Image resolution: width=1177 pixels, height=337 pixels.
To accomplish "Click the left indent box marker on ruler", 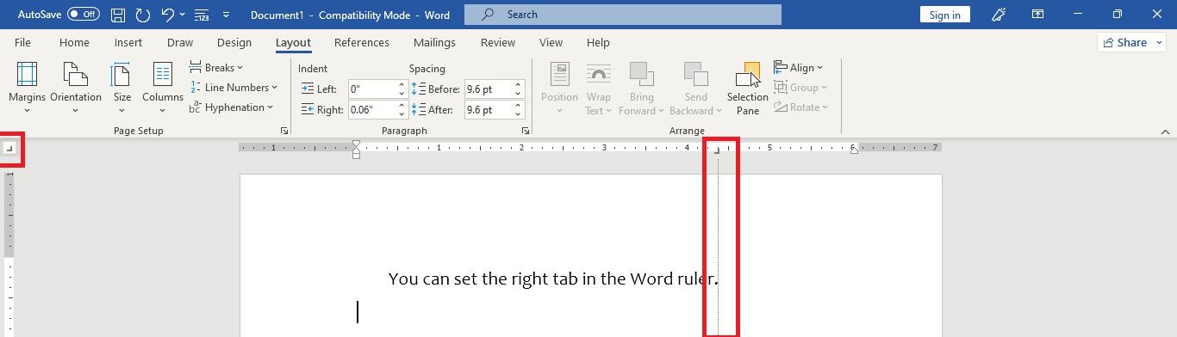I will (357, 156).
